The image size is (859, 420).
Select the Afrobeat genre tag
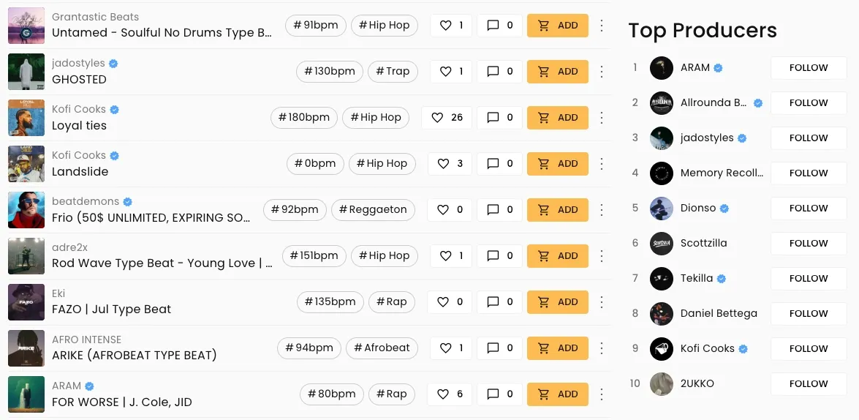[382, 348]
